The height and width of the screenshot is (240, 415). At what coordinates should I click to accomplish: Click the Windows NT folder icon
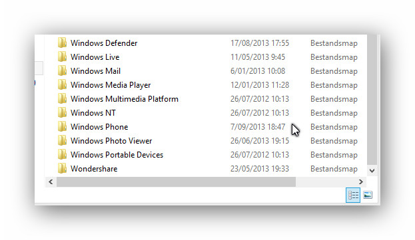click(62, 113)
